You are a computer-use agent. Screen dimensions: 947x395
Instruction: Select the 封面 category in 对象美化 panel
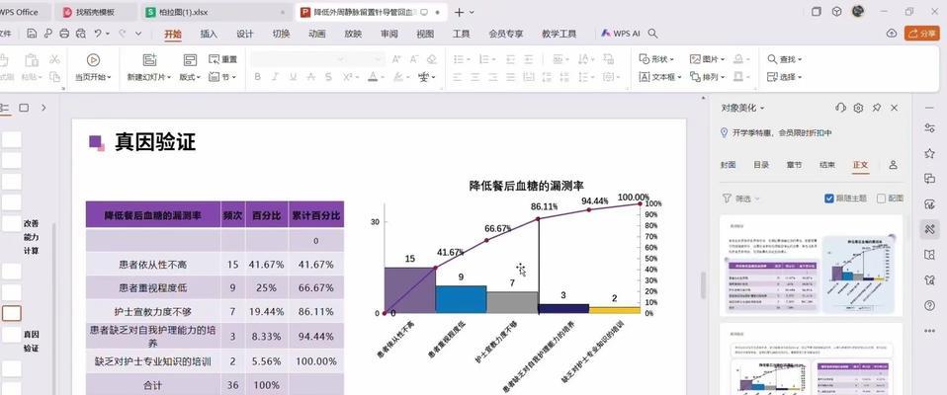tap(728, 165)
